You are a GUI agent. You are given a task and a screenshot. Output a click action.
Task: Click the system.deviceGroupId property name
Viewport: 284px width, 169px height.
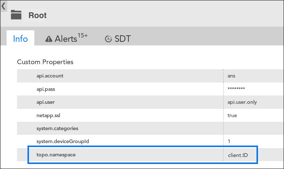[63, 141]
